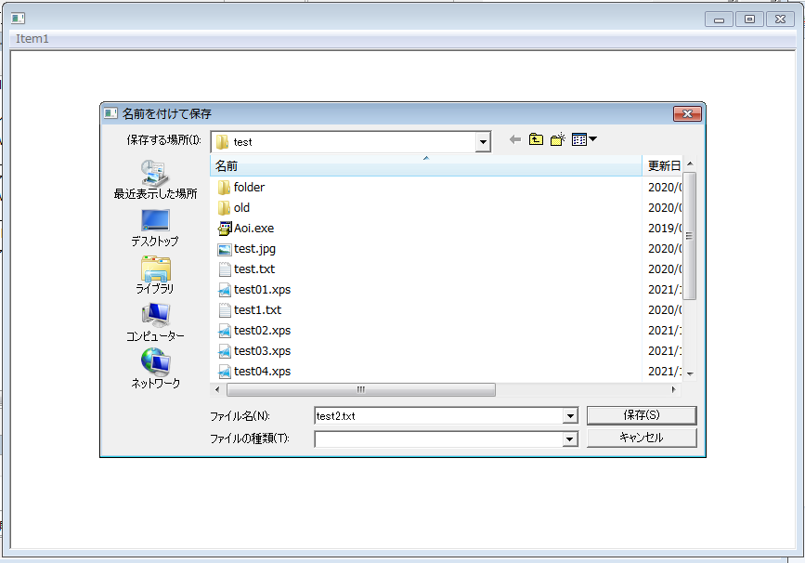Select the file name text 'test1.txt'
Screen dimensions: 805x563
(x=258, y=310)
